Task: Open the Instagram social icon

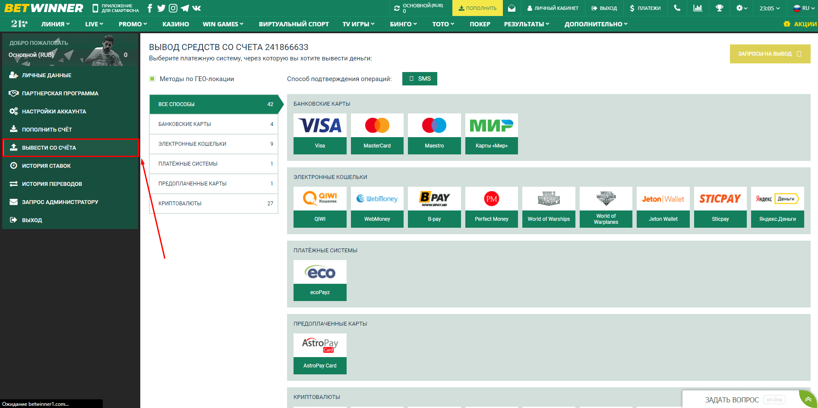Action: pos(173,8)
